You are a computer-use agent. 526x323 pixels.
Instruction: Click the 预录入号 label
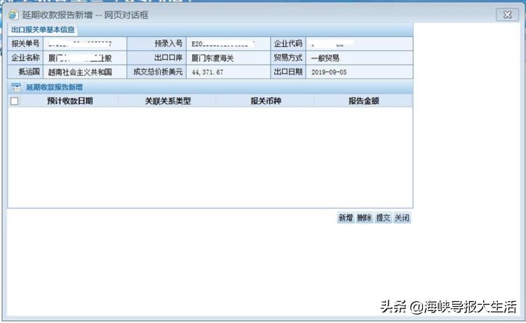[168, 44]
